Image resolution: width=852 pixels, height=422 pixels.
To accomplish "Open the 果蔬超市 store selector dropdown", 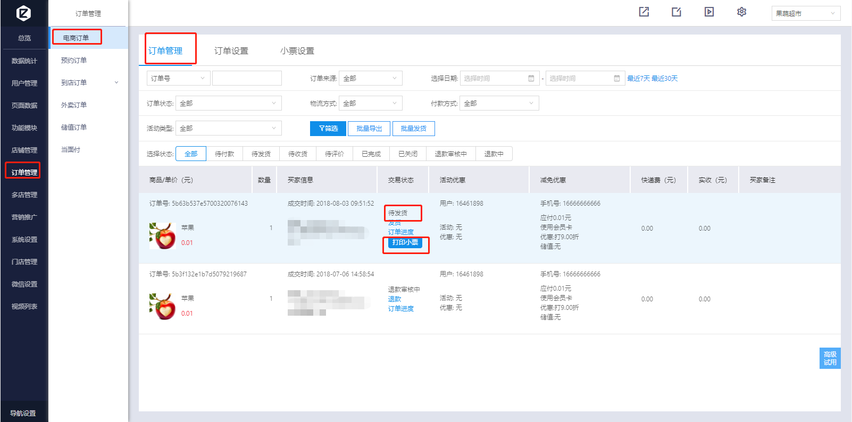I will (806, 13).
